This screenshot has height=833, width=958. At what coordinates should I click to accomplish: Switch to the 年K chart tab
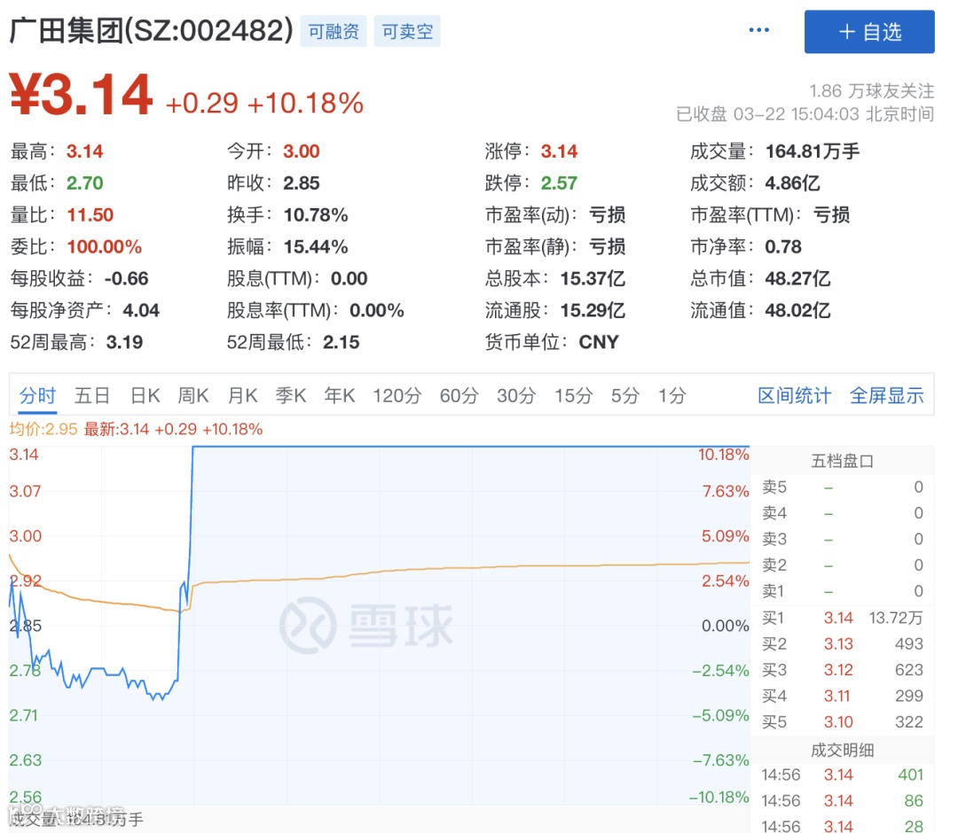coord(339,395)
